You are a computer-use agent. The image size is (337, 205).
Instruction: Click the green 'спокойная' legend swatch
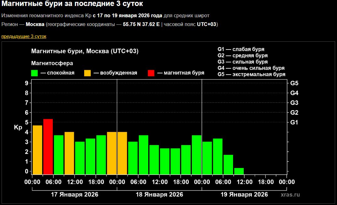(35, 73)
